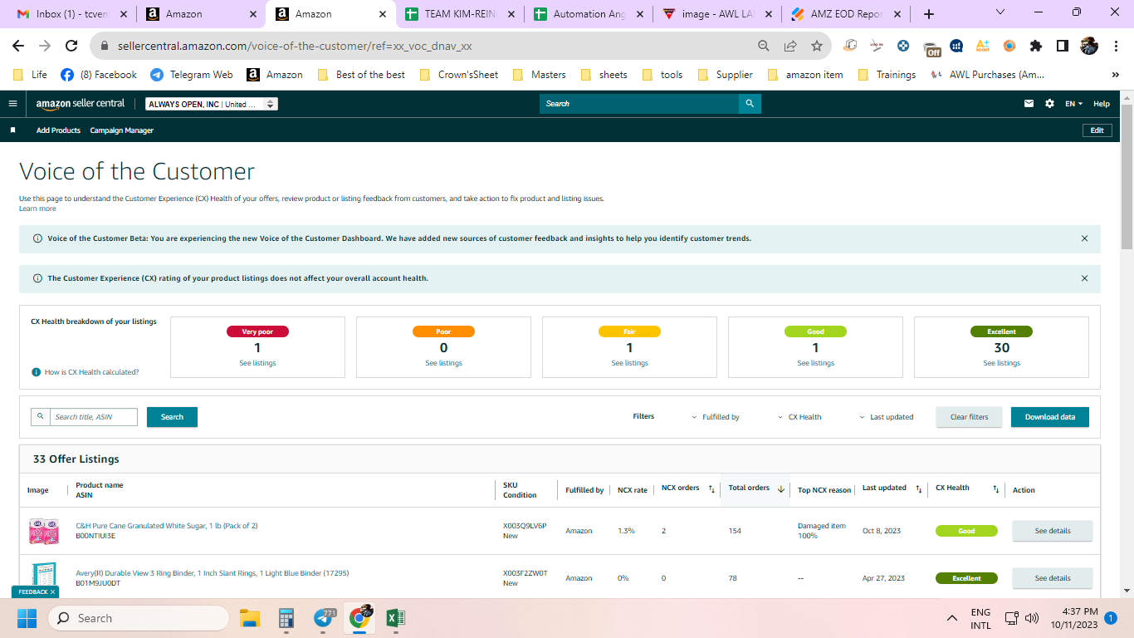Viewport: 1134px width, 638px height.
Task: Open Chrome three-dot menu
Action: click(1115, 47)
